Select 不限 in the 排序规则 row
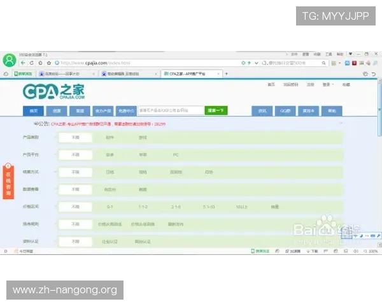The image size is (382, 306). (x=75, y=224)
